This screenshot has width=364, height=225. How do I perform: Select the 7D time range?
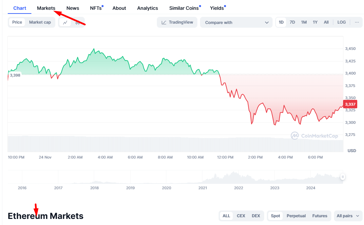tap(292, 22)
